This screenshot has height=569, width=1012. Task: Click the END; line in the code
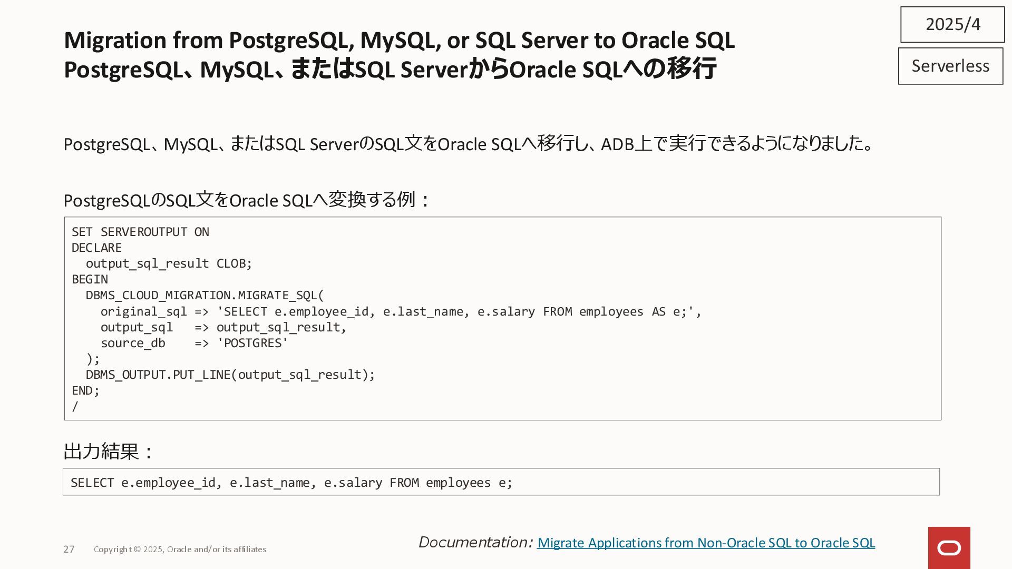click(85, 390)
